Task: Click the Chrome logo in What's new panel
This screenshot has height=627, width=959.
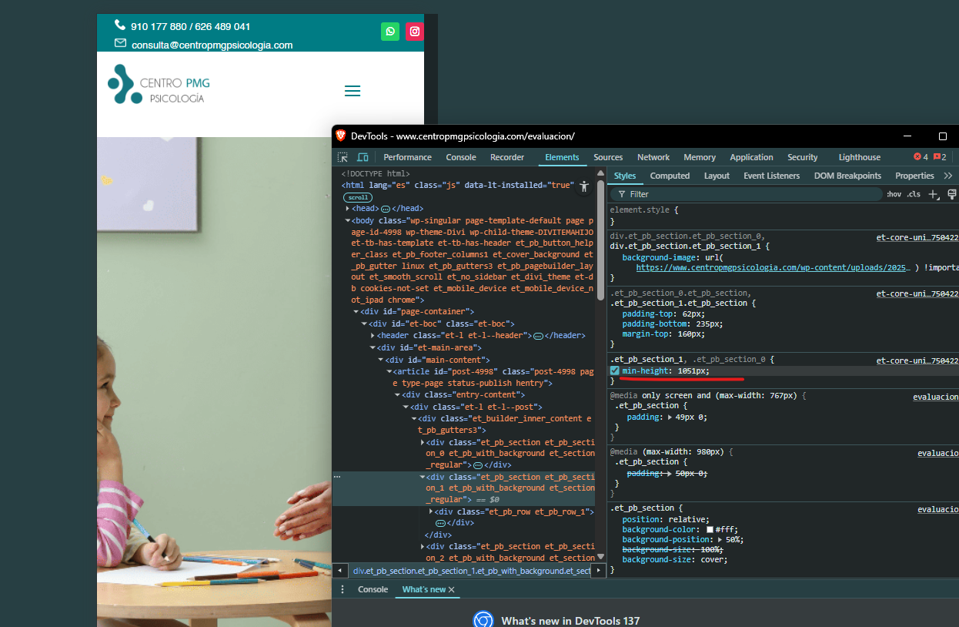Action: [x=483, y=620]
